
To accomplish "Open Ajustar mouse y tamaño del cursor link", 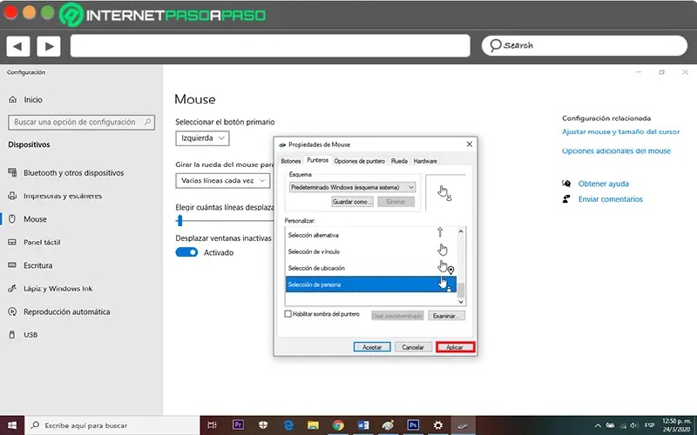I will (620, 132).
